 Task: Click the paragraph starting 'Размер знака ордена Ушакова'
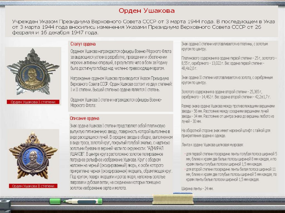click(x=228, y=114)
